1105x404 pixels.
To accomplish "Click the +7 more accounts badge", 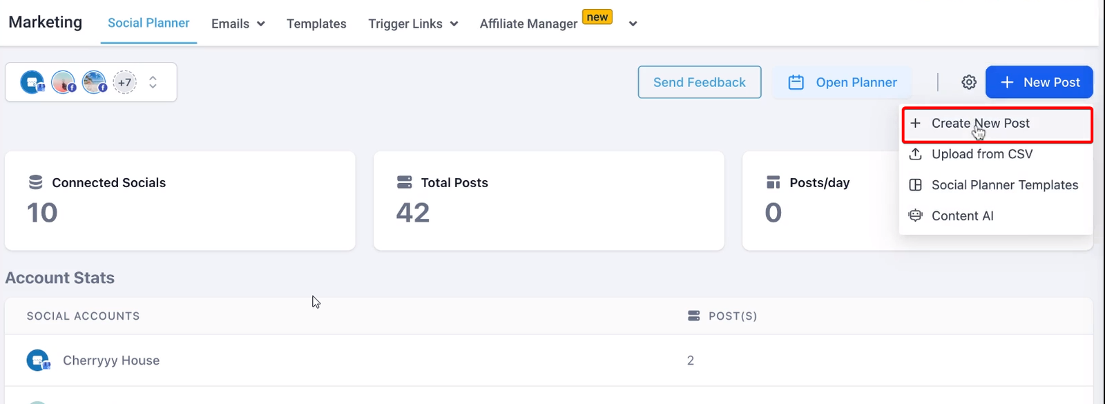I will (x=124, y=82).
